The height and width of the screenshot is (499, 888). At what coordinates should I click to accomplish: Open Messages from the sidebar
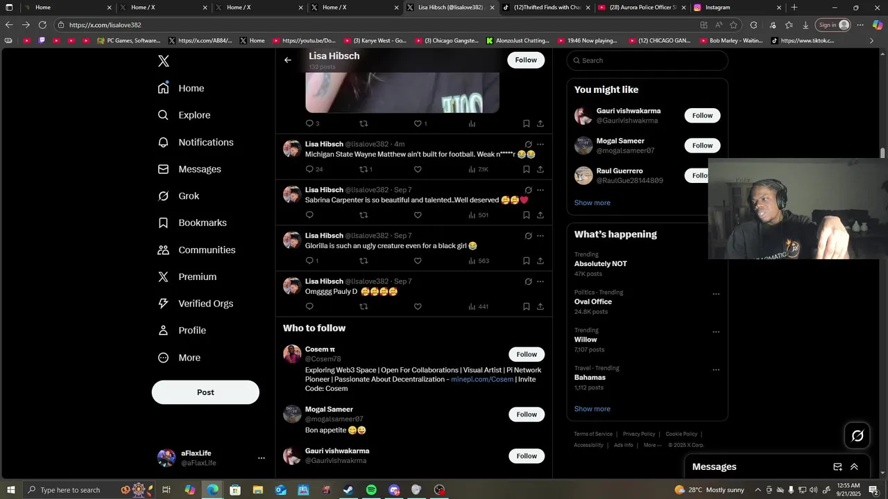189,169
